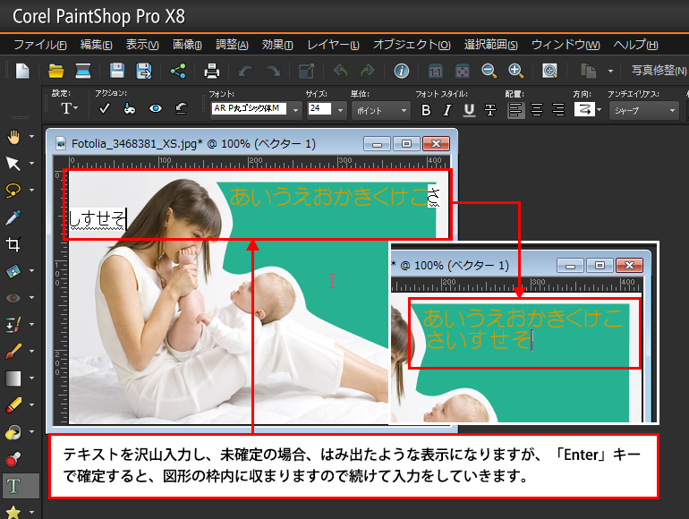Click the reset action arrow icon
Viewport: 689px width, 519px height.
181,108
